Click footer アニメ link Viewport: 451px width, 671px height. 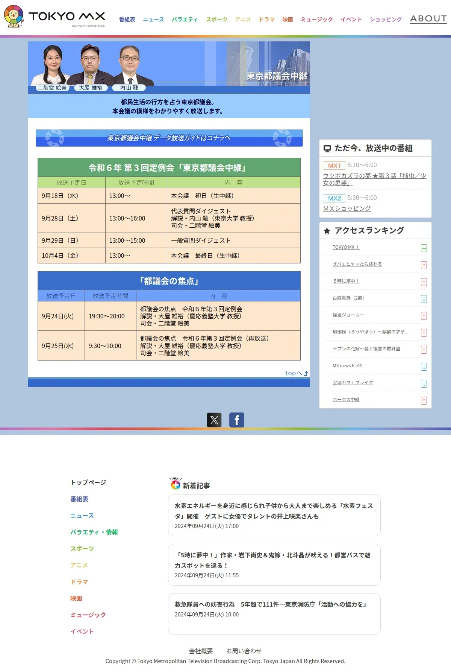coord(79,565)
